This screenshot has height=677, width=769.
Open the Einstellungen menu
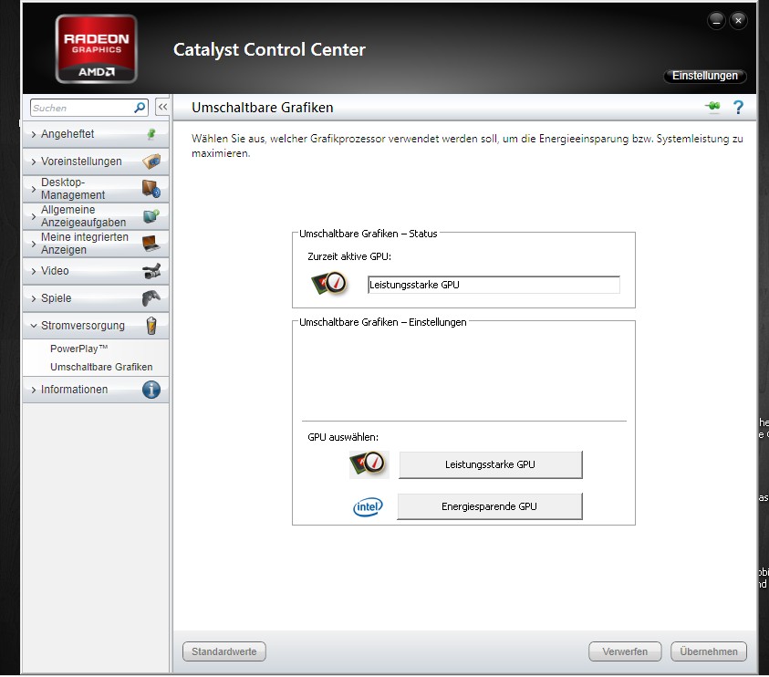click(705, 76)
